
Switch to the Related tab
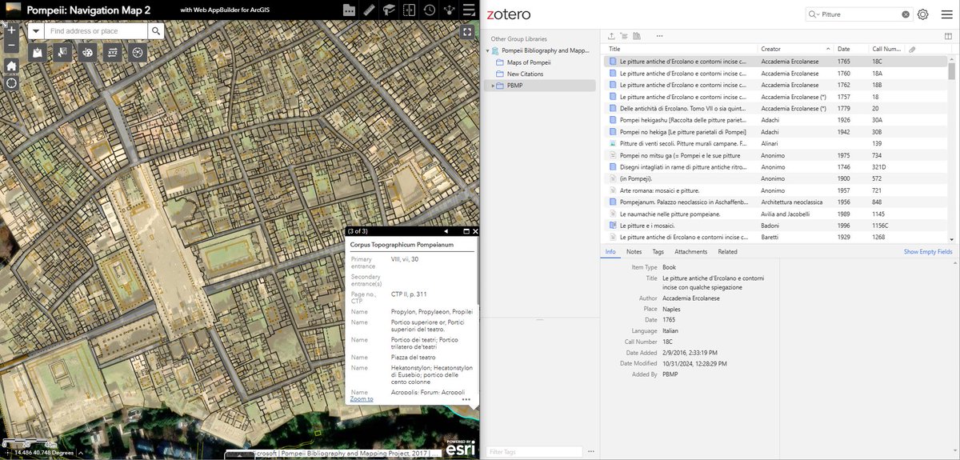point(728,252)
